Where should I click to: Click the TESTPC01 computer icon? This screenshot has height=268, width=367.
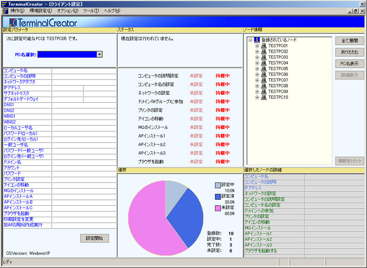click(264, 46)
